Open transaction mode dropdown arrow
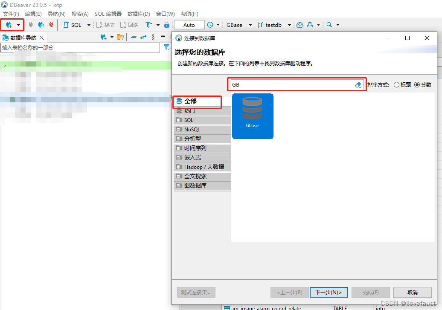 158,25
